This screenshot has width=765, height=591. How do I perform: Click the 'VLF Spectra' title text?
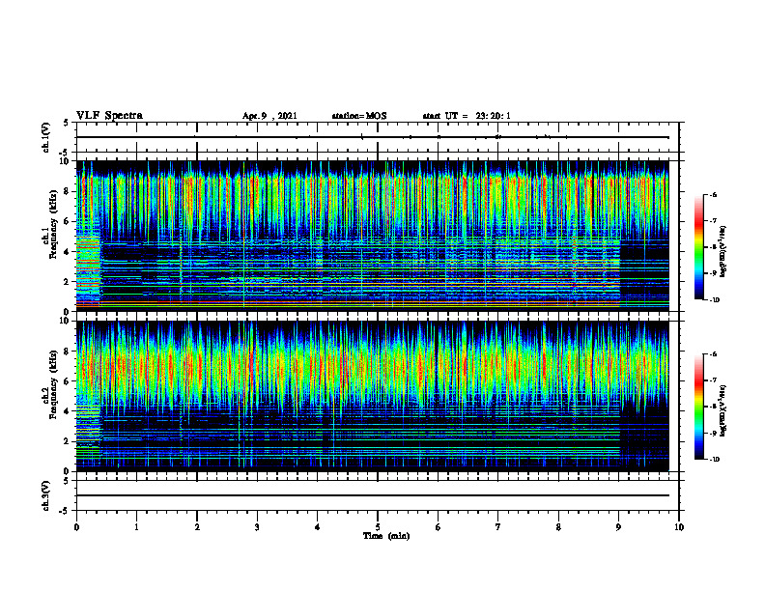click(x=109, y=116)
